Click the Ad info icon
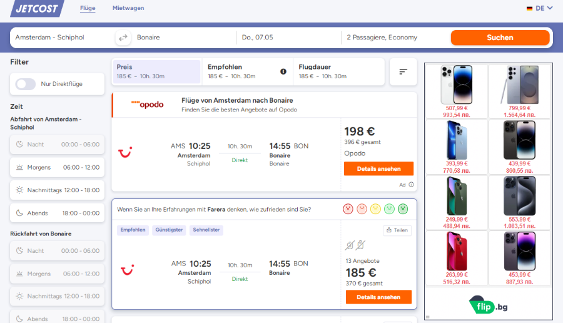 tap(411, 185)
